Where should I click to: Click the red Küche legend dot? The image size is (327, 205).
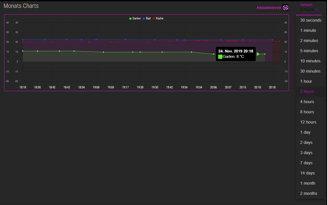pos(154,19)
